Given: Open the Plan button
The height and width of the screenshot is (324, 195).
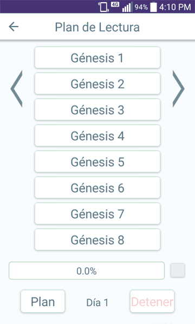Looking at the screenshot, I should 43,301.
